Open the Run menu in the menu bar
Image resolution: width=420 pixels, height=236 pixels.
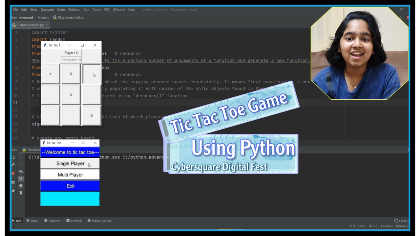pos(86,10)
